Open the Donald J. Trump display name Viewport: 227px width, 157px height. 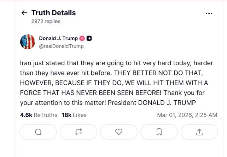[x=58, y=39]
